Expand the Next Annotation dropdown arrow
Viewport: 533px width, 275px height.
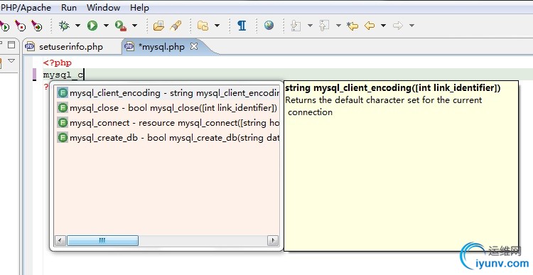click(310, 26)
